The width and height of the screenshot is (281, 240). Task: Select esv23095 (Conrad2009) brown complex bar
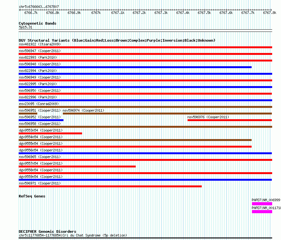145,107
